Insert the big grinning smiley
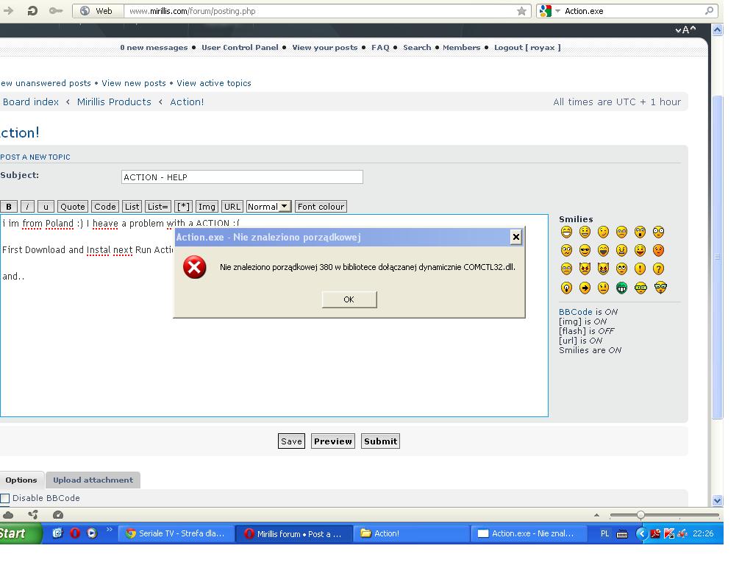This screenshot has height=565, width=753. tap(567, 232)
